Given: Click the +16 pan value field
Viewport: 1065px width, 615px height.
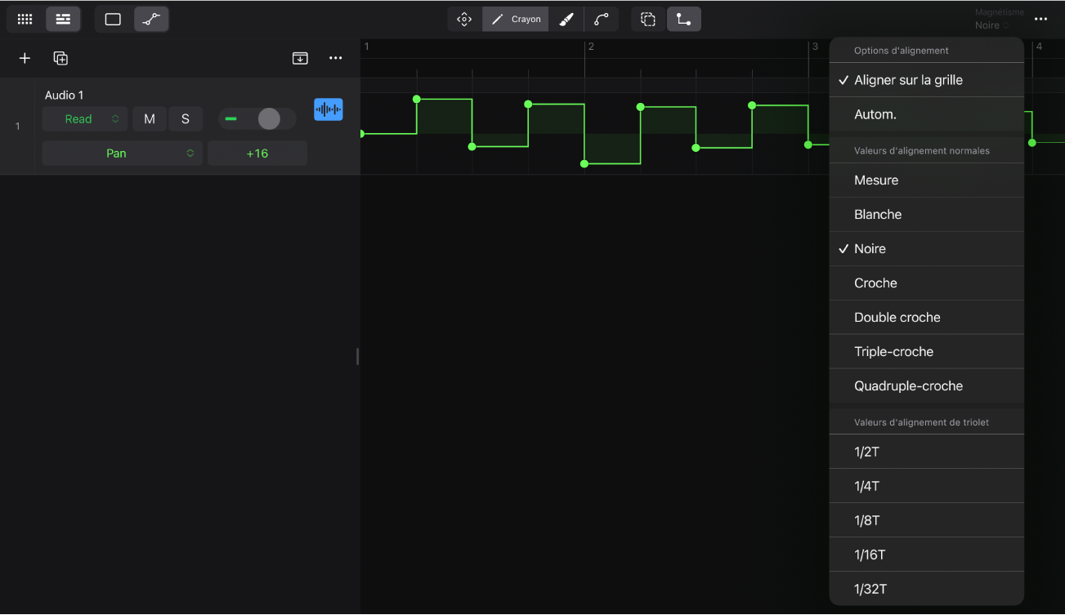Looking at the screenshot, I should click(x=257, y=154).
